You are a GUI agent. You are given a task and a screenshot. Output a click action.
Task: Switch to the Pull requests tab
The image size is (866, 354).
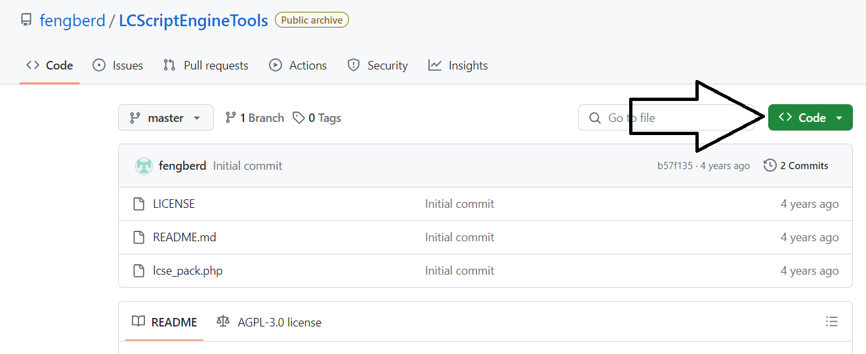point(206,66)
